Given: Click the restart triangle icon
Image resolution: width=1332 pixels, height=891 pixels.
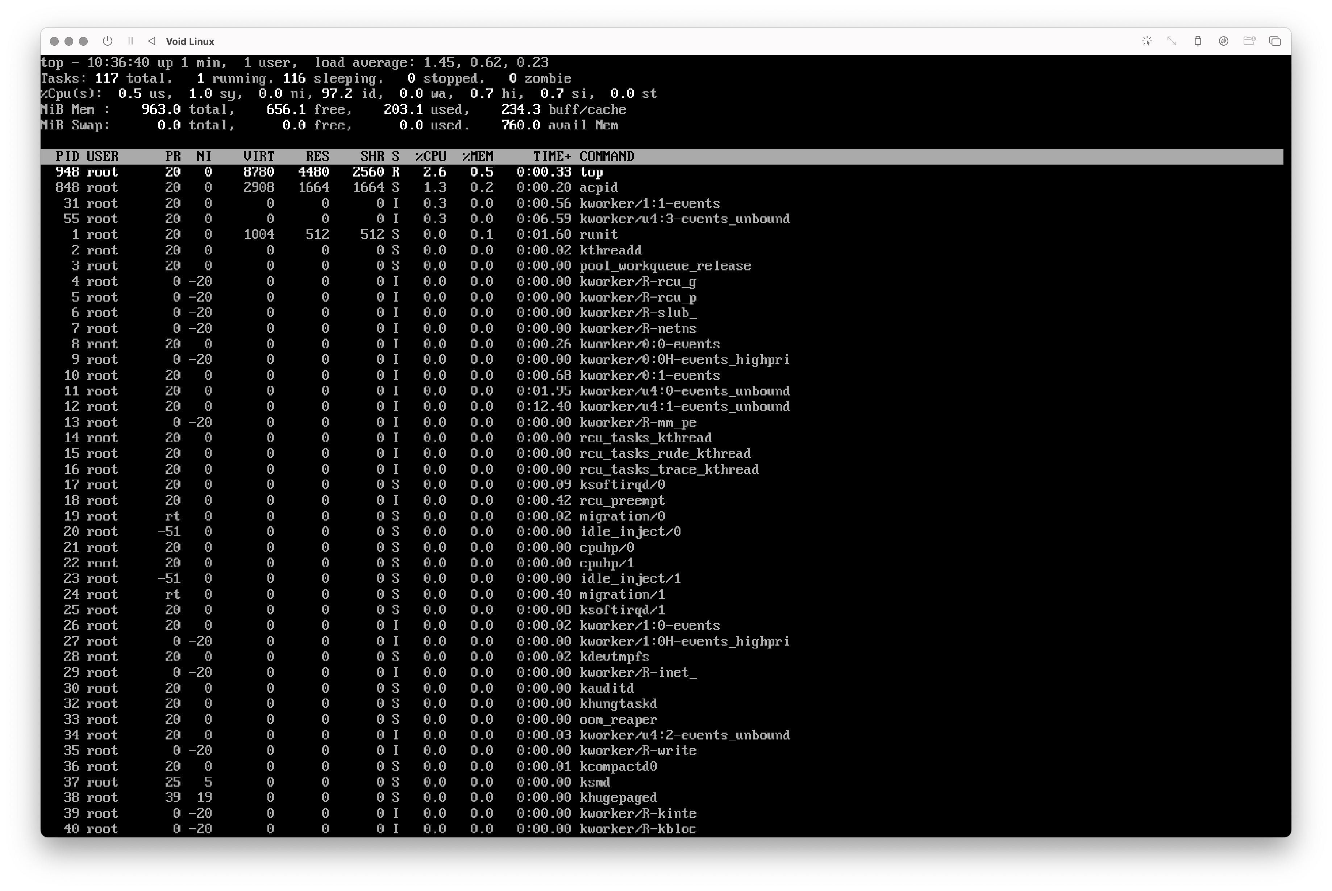Looking at the screenshot, I should [152, 41].
